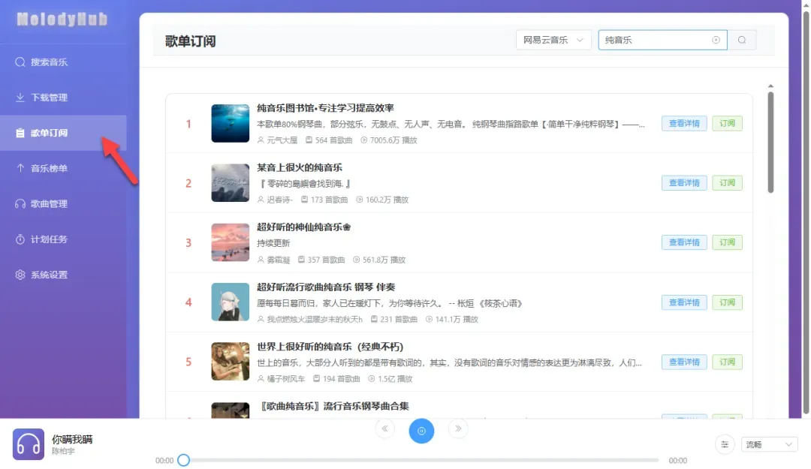Open the 流畅 audio quality dropdown
811x469 pixels.
pyautogui.click(x=769, y=445)
